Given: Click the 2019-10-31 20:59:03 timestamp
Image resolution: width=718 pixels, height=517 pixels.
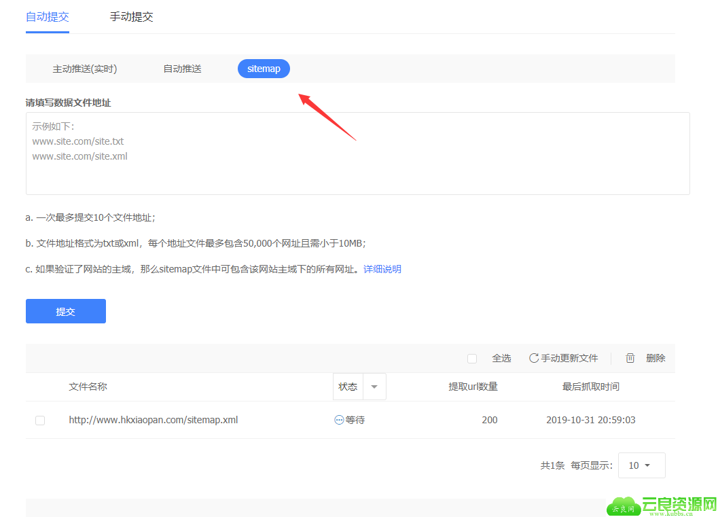Looking at the screenshot, I should pyautogui.click(x=591, y=420).
